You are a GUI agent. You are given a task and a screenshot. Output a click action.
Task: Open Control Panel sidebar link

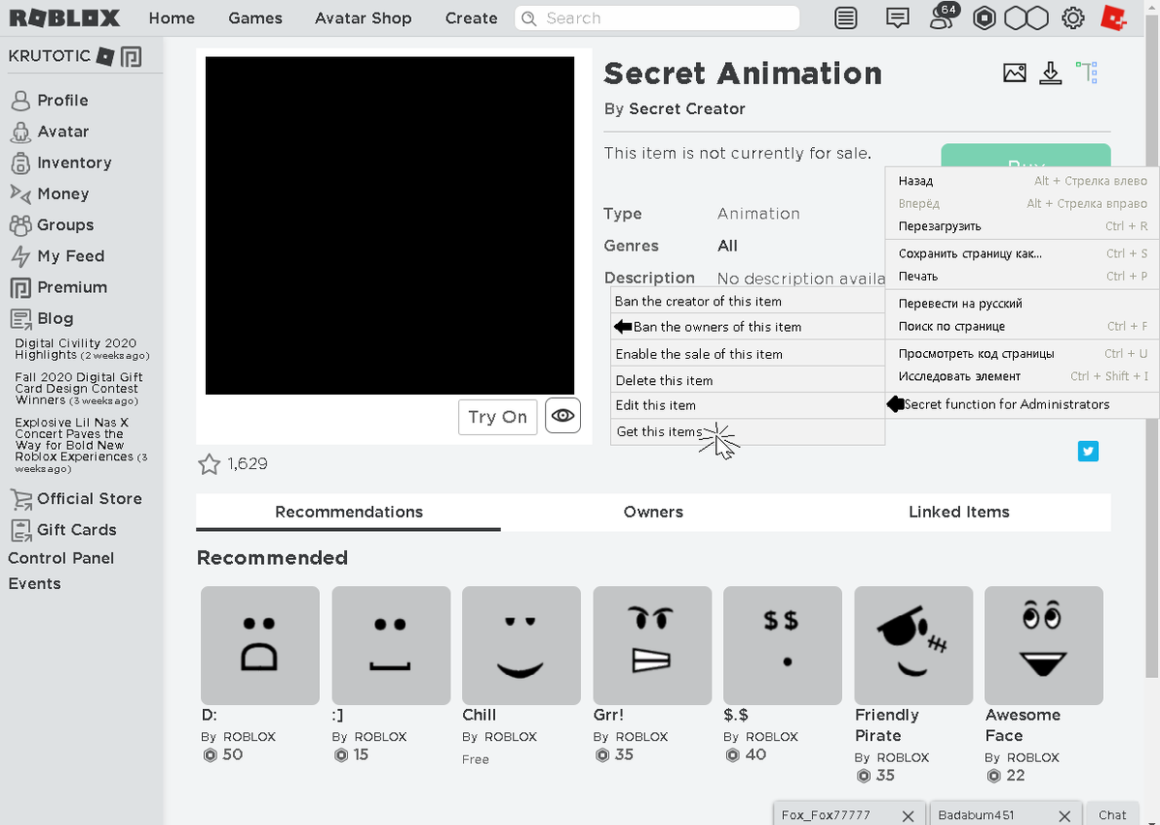tap(61, 558)
